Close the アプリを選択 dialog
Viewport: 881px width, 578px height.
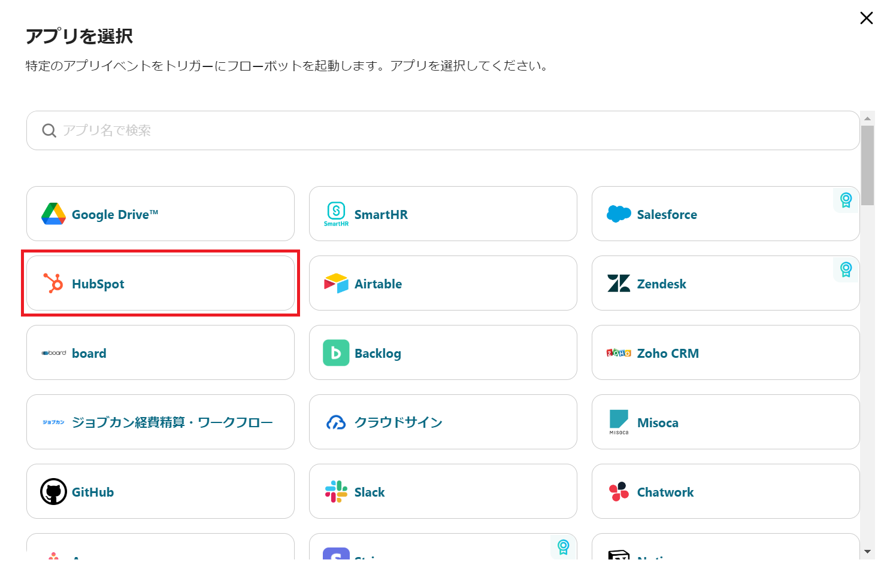(866, 18)
